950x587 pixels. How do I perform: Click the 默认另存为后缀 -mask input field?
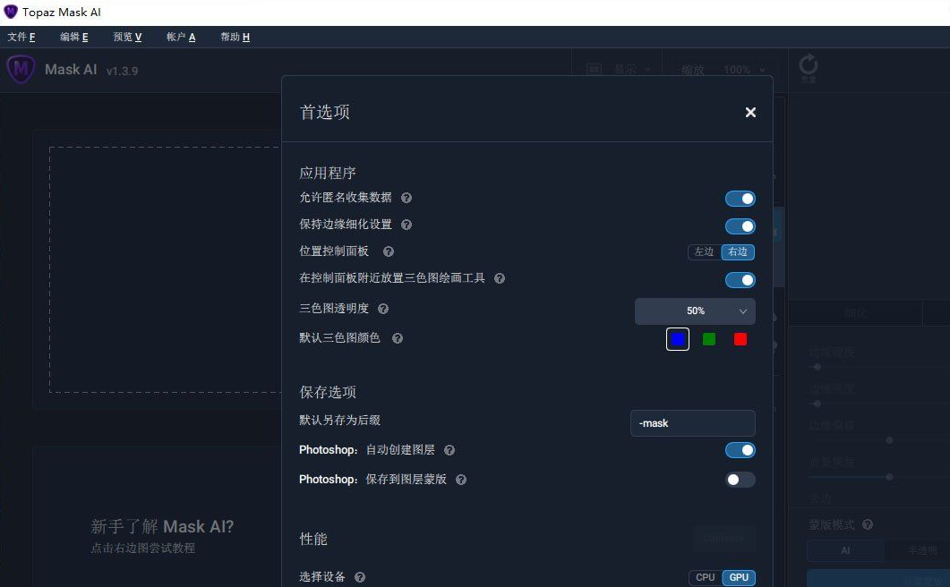(692, 423)
